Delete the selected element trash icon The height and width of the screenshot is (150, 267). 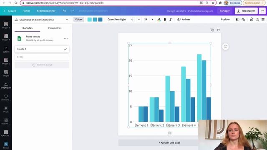(263, 20)
